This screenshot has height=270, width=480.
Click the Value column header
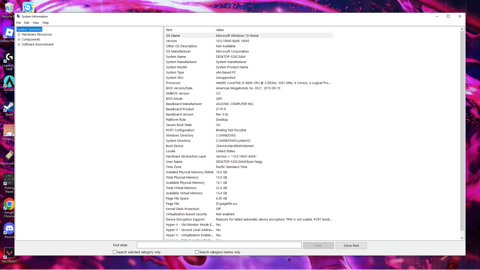coord(273,30)
